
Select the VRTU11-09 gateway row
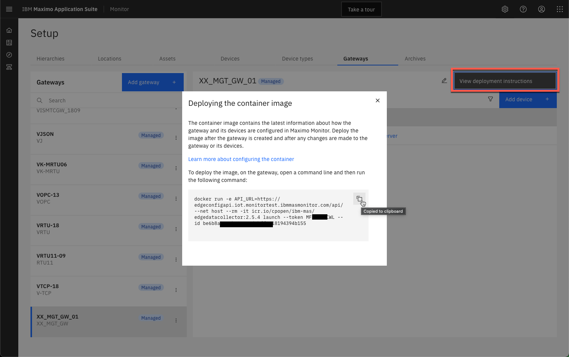(109, 261)
